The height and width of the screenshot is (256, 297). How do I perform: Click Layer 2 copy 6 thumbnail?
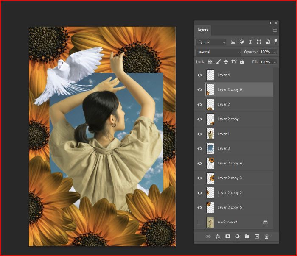coord(210,90)
